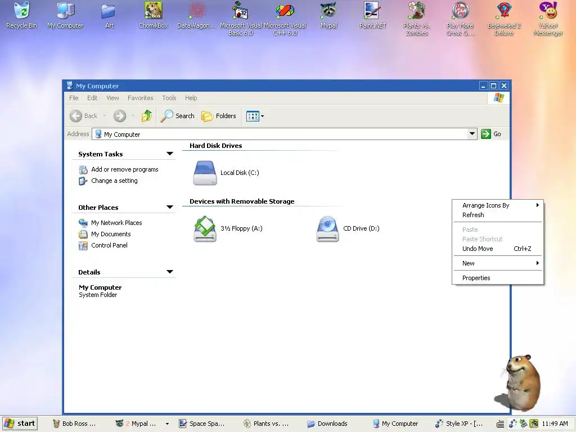
Task: Choose Refresh from context menu
Action: pos(497,215)
